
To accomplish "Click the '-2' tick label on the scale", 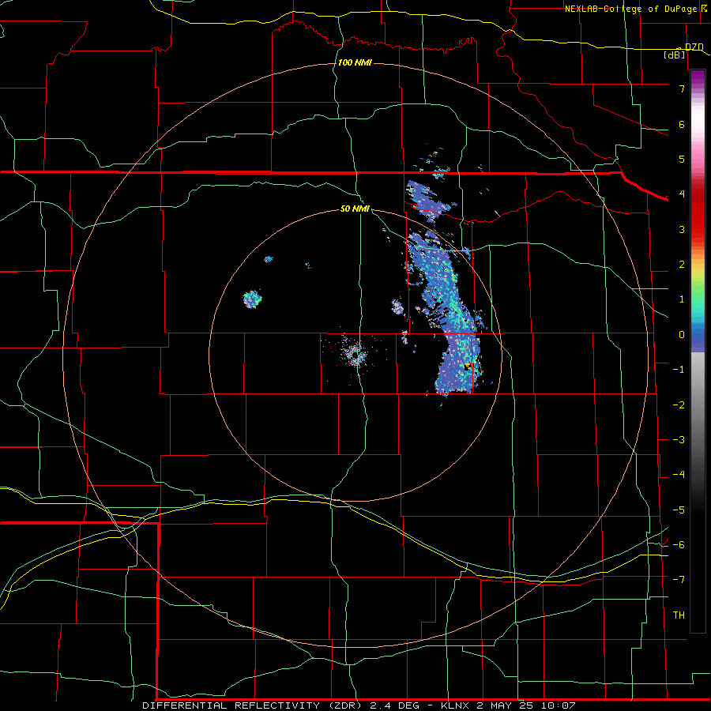I will (x=679, y=405).
